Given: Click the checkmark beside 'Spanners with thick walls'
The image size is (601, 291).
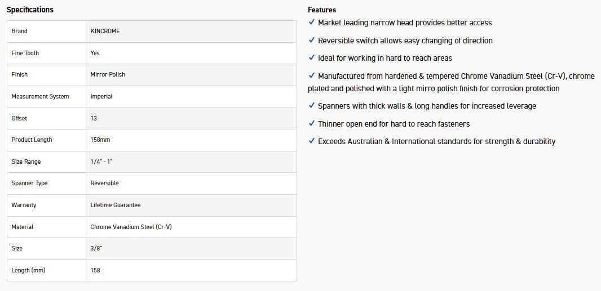Looking at the screenshot, I should click(x=312, y=106).
